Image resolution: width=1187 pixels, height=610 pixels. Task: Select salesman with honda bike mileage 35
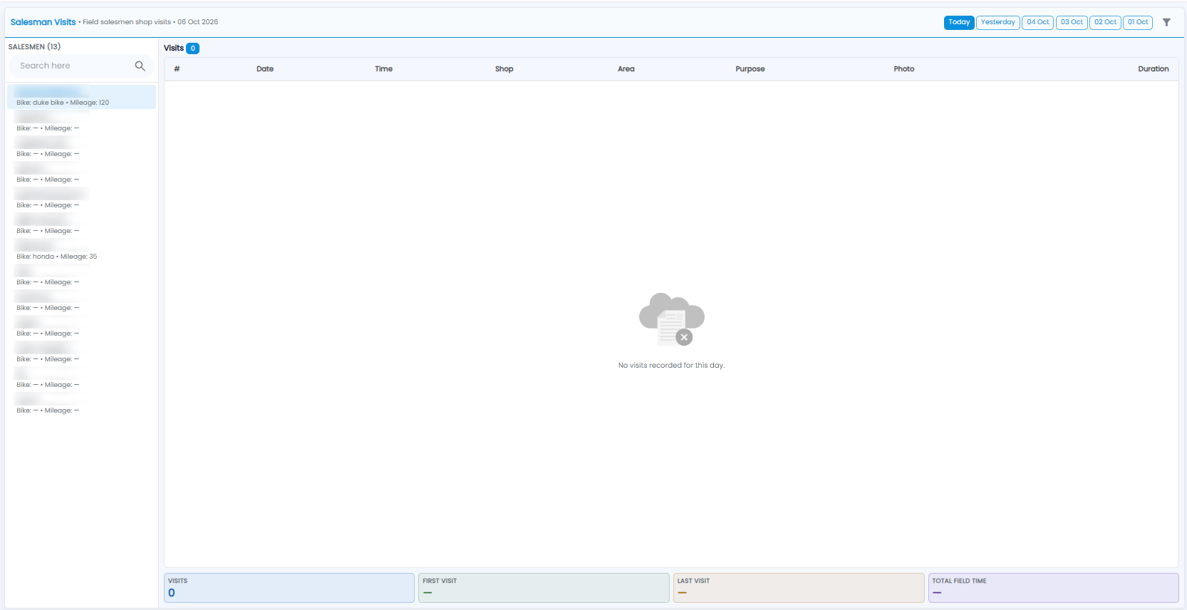81,251
